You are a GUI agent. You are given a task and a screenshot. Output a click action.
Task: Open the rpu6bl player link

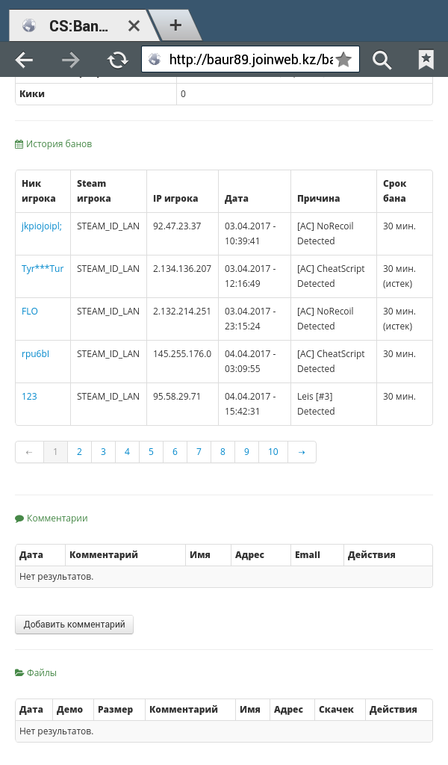point(35,353)
